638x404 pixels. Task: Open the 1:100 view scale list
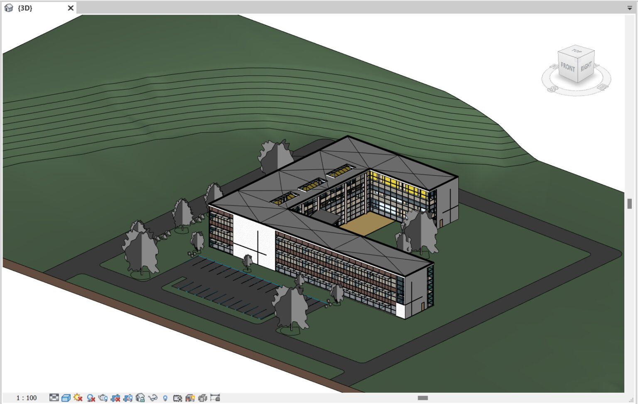(x=26, y=397)
